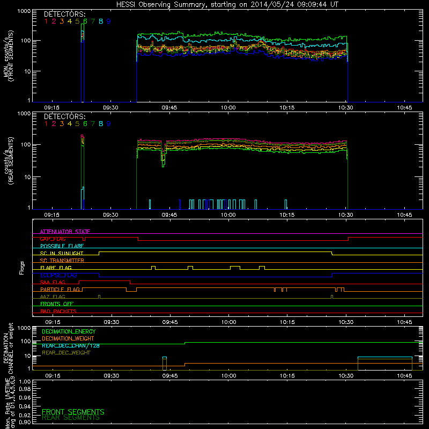
Task: Click the 1000 y-axis value on the front segments plot
Action: click(x=24, y=11)
